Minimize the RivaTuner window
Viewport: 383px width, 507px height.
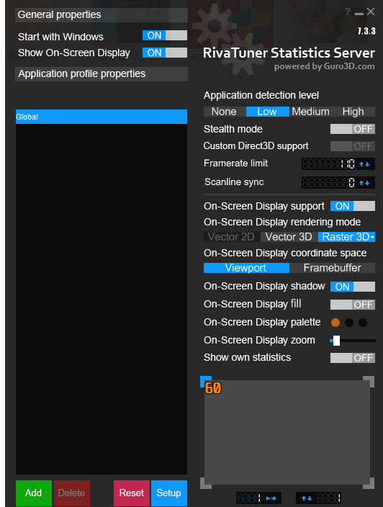click(359, 14)
